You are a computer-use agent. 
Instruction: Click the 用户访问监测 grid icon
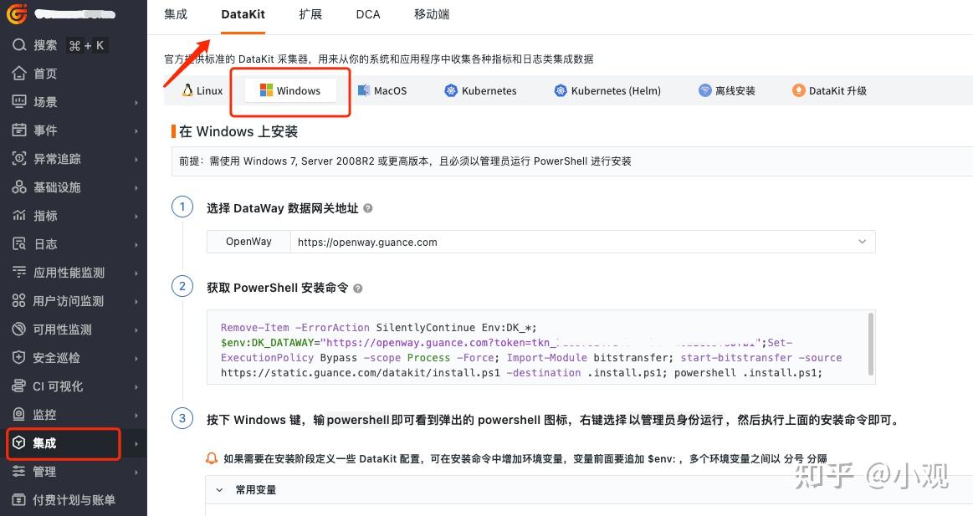click(x=19, y=300)
